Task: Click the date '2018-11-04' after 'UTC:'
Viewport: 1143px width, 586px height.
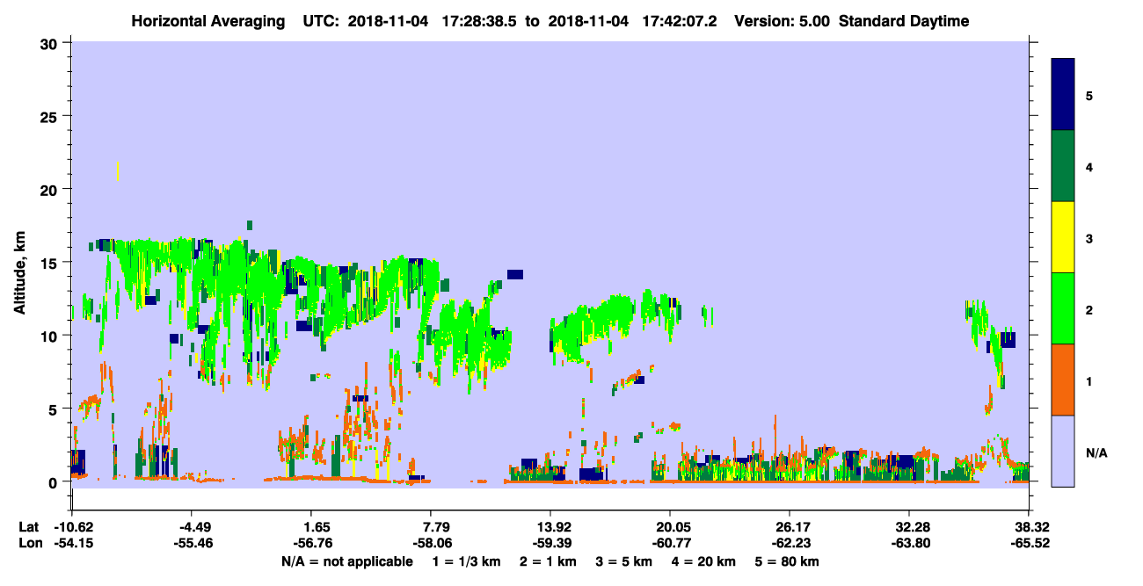Action: pos(386,21)
